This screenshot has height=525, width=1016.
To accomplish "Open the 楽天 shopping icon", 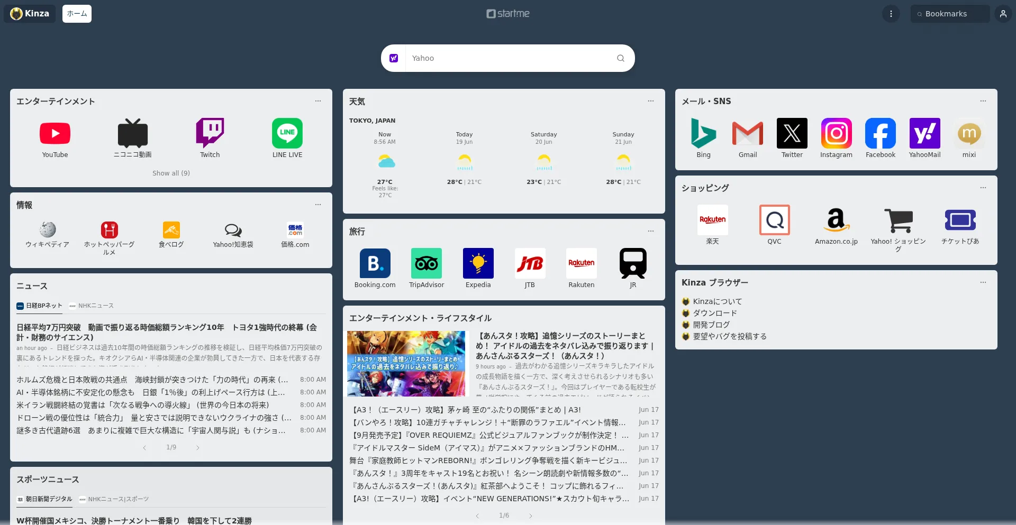I will tap(713, 220).
